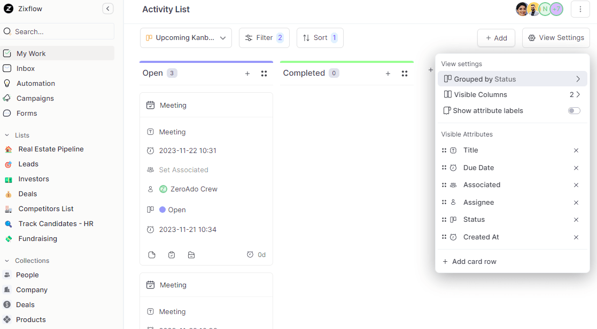Click the grid options icon on the Open column
This screenshot has height=329, width=597.
point(264,73)
